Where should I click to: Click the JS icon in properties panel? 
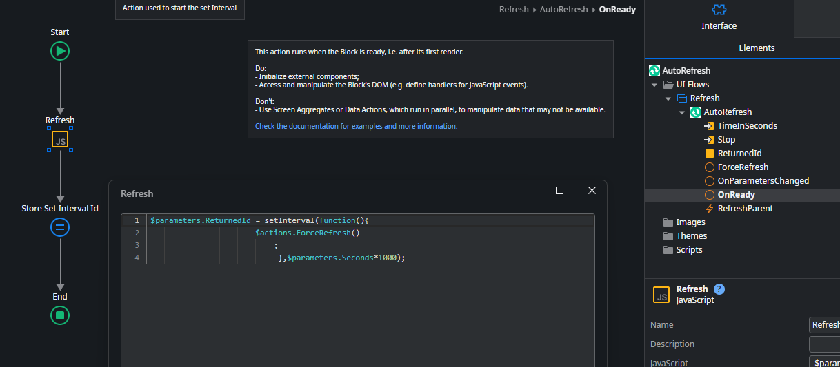[661, 295]
